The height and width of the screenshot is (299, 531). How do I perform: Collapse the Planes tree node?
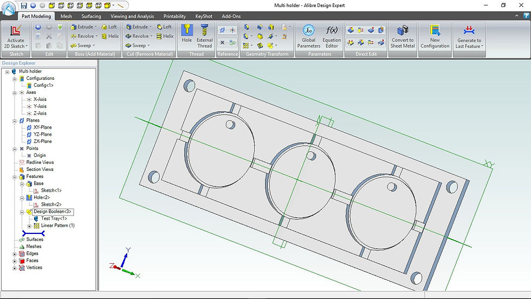(x=15, y=121)
